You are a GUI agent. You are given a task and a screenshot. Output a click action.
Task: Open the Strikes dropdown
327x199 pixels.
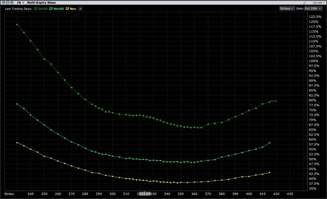(x=287, y=9)
